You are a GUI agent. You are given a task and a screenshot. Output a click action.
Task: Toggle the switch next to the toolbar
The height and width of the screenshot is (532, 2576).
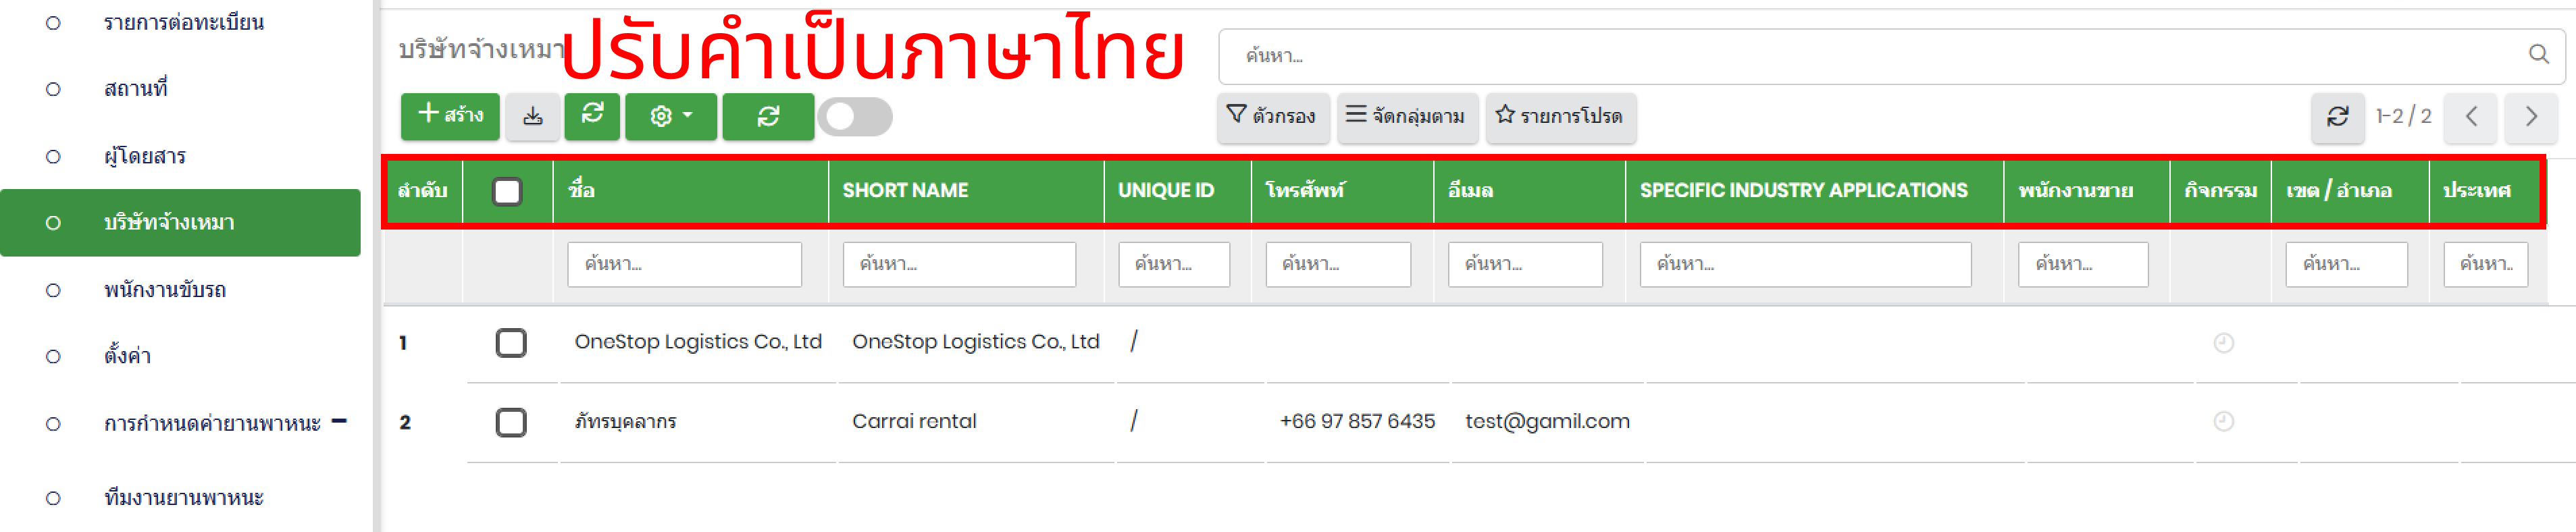(x=854, y=117)
